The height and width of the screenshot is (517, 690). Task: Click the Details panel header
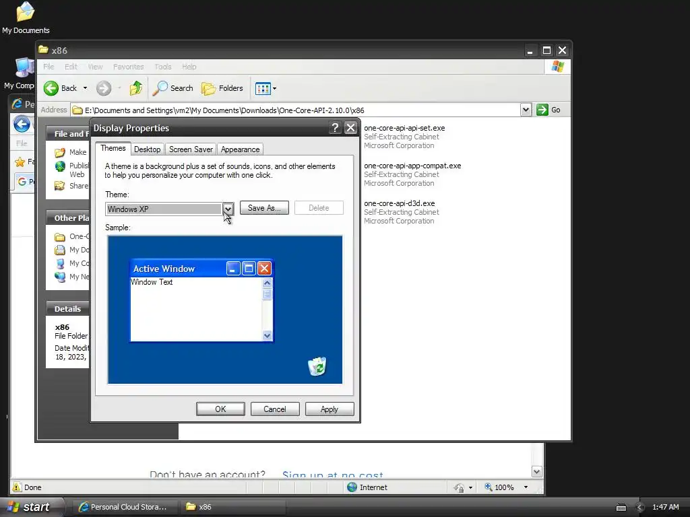[68, 308]
